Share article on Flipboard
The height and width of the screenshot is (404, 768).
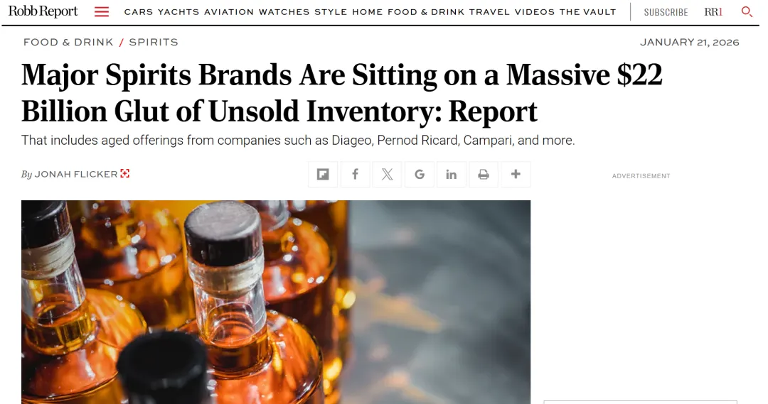(x=323, y=175)
